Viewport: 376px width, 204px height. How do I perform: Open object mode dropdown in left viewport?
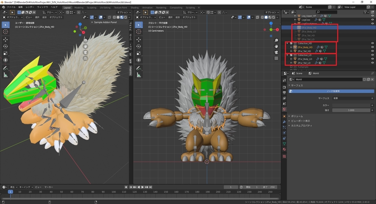[13, 17]
